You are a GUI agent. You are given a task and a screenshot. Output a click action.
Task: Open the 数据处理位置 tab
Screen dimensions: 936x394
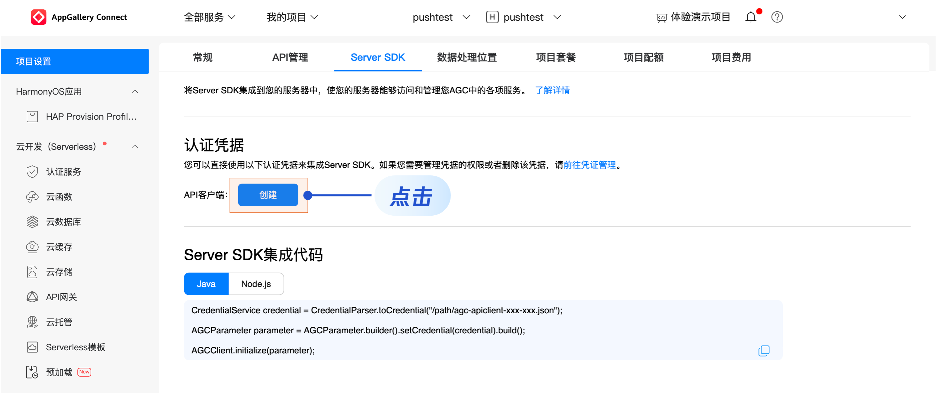click(467, 57)
